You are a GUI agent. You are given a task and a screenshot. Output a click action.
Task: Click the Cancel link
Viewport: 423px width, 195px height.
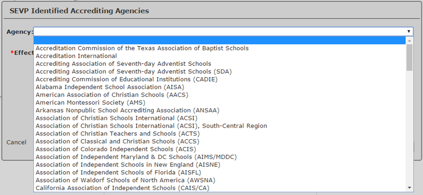(x=16, y=142)
